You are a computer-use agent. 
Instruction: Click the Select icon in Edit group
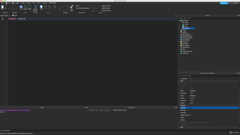tap(30, 7)
